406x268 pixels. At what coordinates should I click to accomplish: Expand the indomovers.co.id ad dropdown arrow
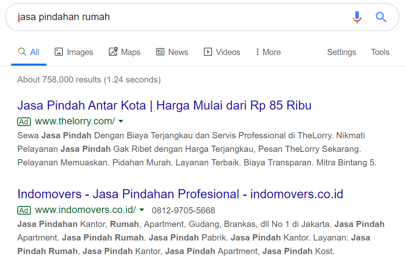pos(142,210)
